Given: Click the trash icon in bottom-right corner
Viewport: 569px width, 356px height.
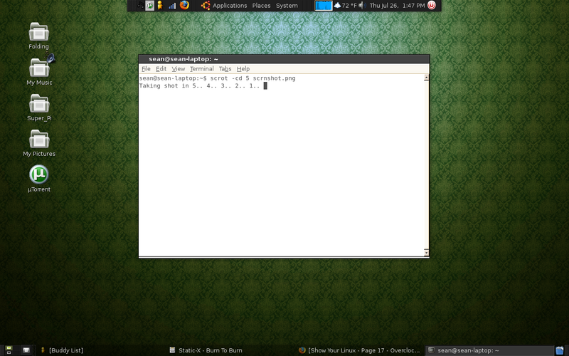Looking at the screenshot, I should pos(560,350).
